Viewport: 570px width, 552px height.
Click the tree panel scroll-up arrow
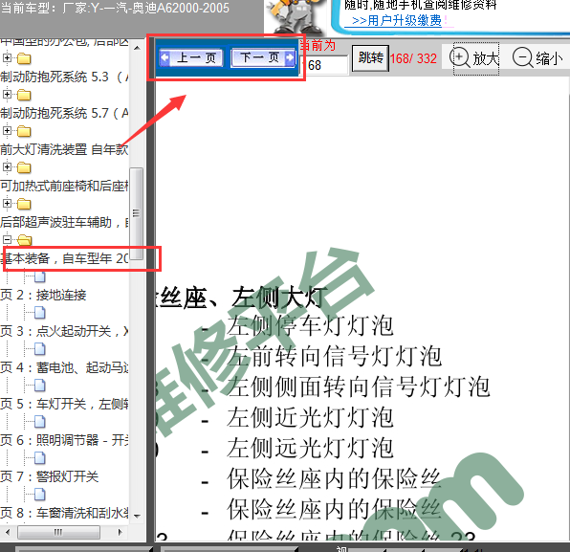tap(137, 48)
